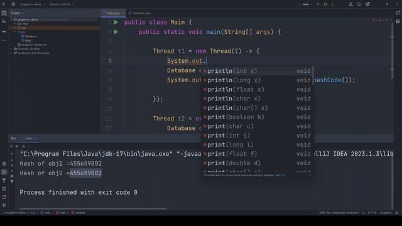
Task: Open the More tool windows ellipsis
Action: click(4, 40)
